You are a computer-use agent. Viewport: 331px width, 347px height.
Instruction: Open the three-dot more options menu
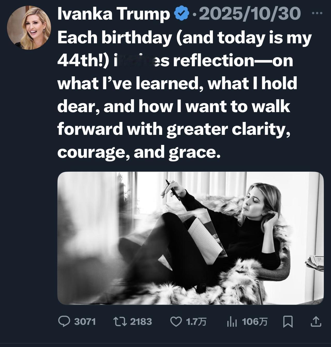coord(317,13)
